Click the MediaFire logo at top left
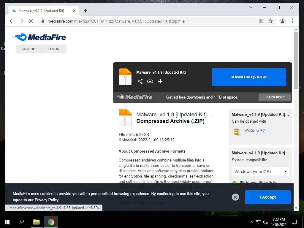Viewport: 304px width, 228px height. coord(40,37)
